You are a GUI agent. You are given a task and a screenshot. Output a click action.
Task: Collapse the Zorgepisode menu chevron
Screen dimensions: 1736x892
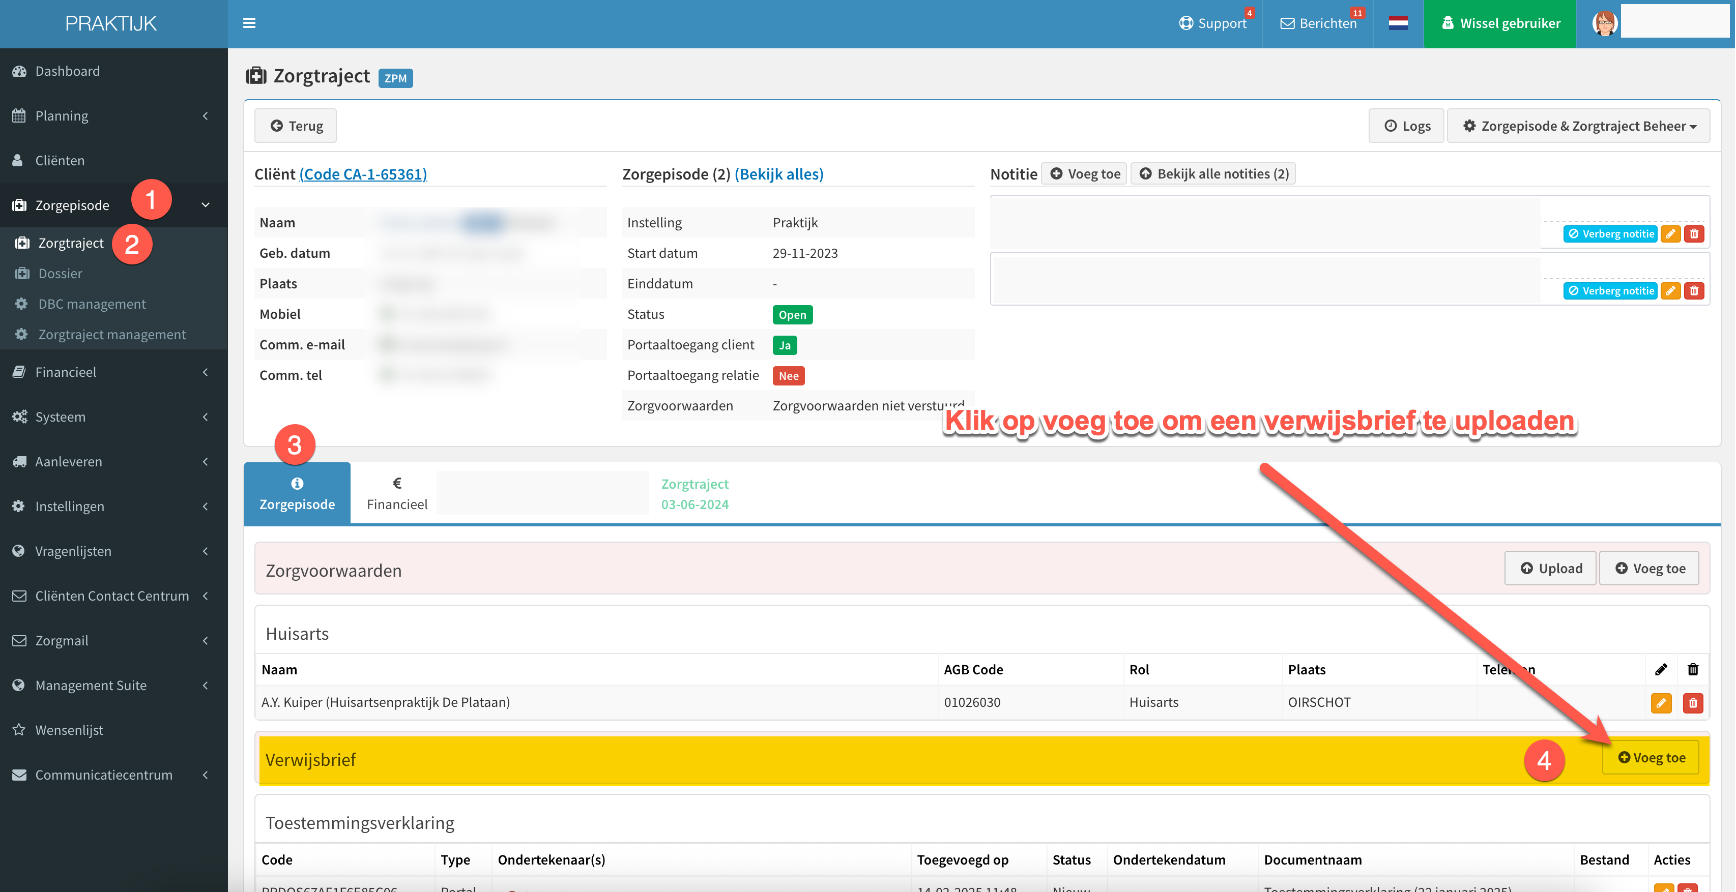point(206,205)
